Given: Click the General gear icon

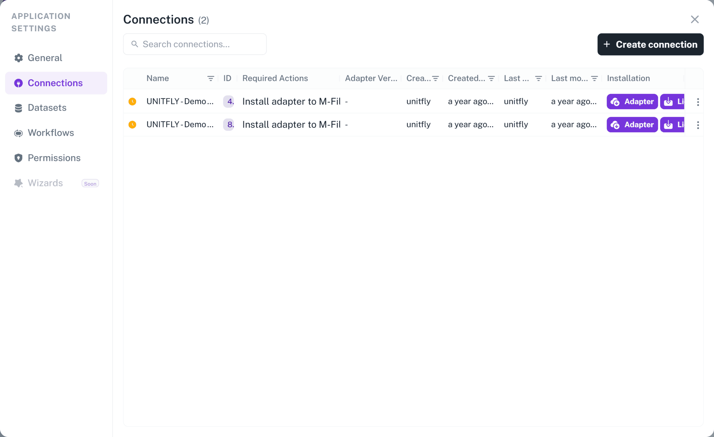Looking at the screenshot, I should 18,58.
